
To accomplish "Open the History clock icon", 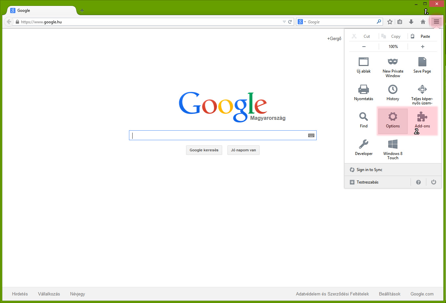I will [393, 89].
